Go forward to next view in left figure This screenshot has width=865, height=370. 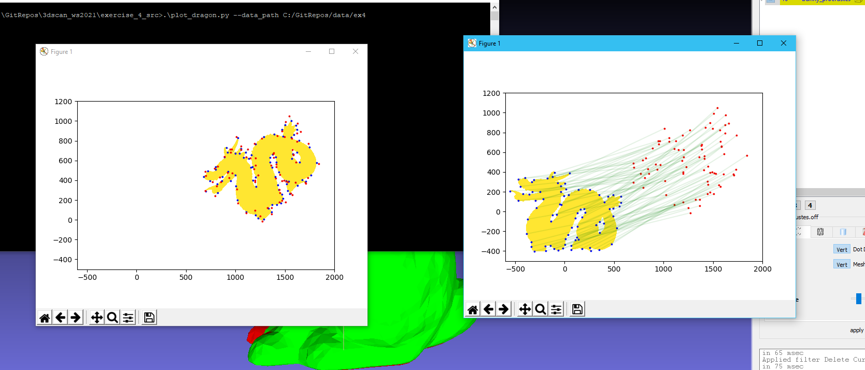76,317
